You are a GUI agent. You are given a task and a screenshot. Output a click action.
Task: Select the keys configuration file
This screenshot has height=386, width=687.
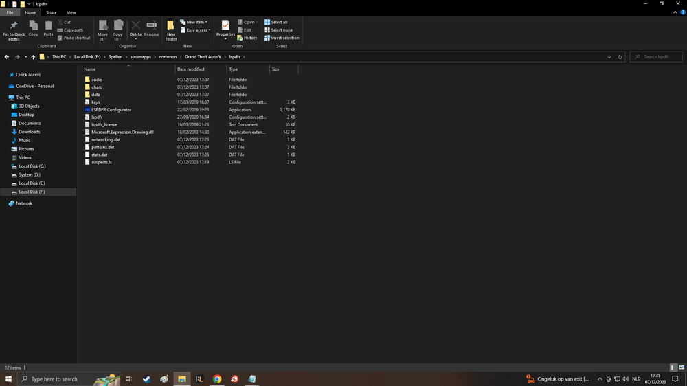coord(95,102)
